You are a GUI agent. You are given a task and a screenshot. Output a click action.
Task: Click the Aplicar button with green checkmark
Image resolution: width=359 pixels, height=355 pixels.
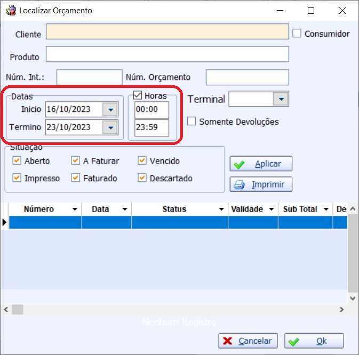[261, 164]
